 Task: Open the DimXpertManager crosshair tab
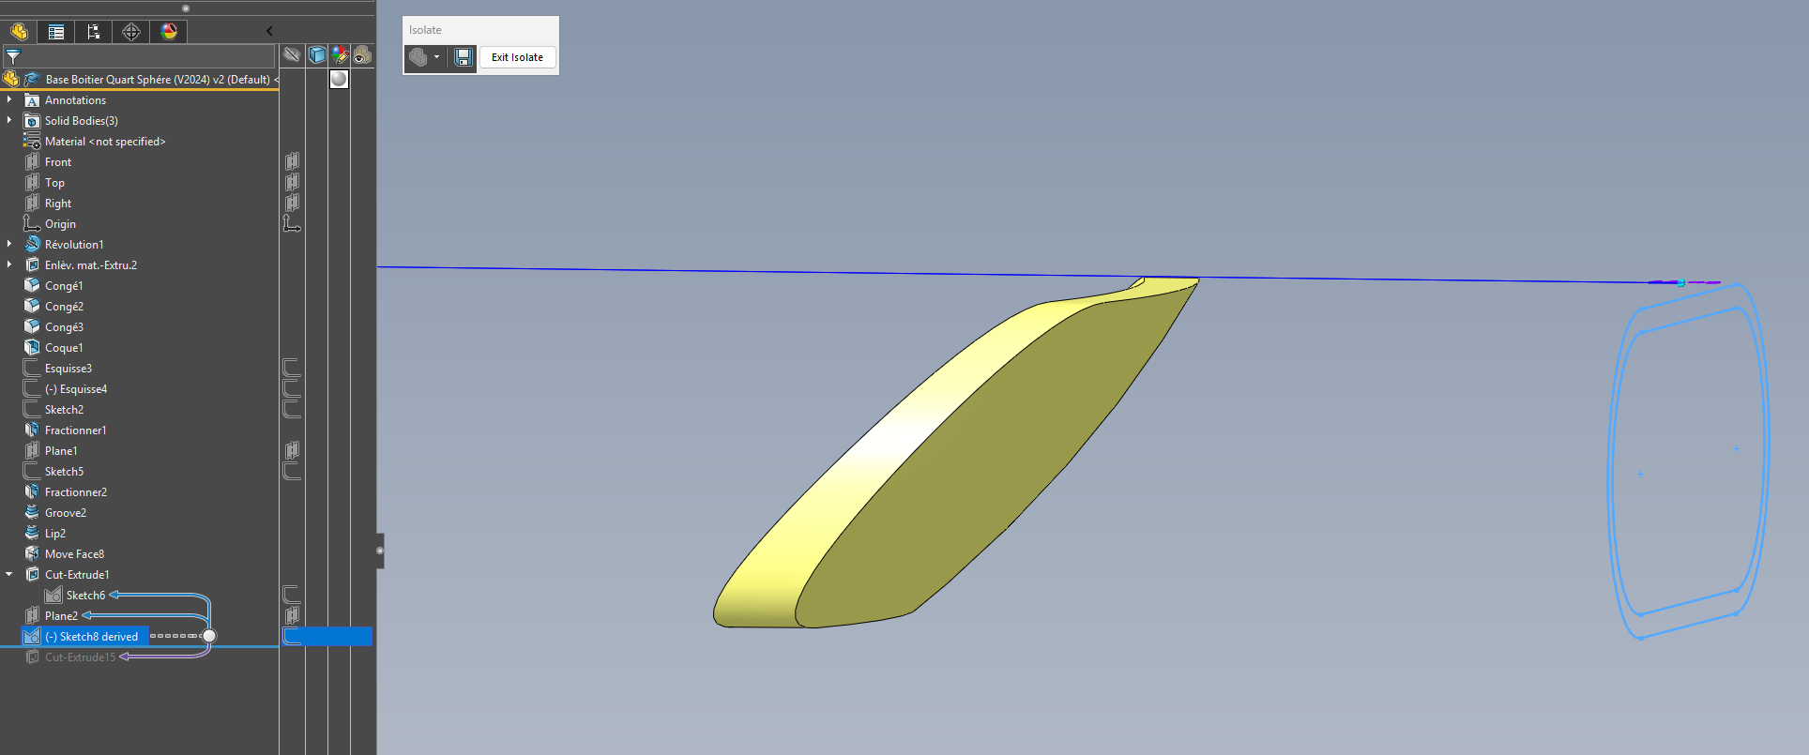tap(131, 32)
